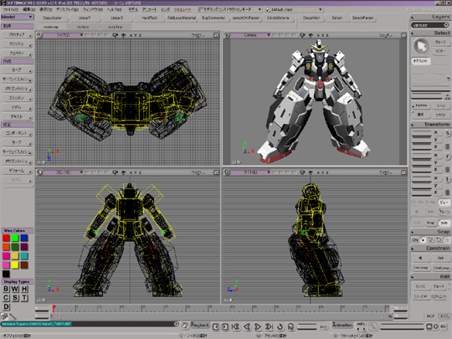Click the Explore button in Select panel

click(421, 105)
